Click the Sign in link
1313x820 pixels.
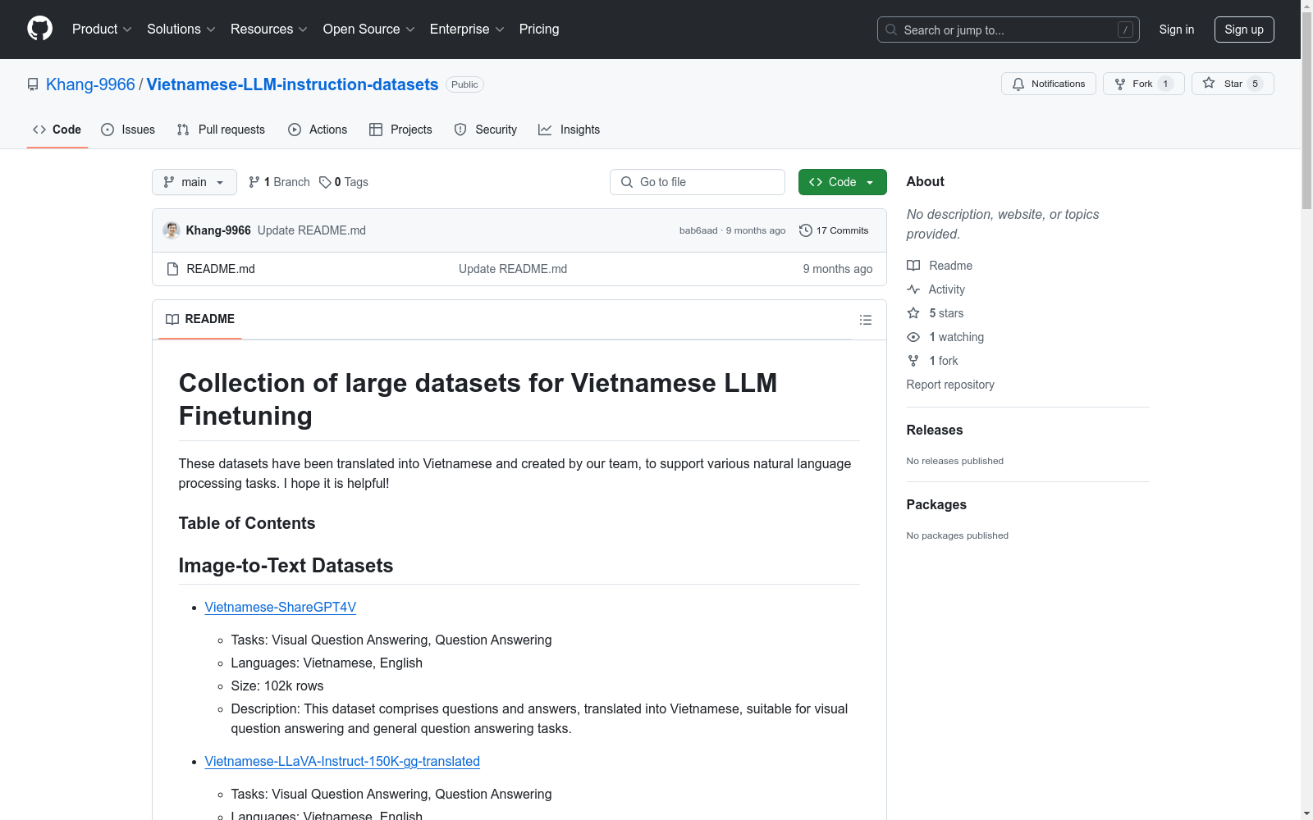tap(1177, 30)
